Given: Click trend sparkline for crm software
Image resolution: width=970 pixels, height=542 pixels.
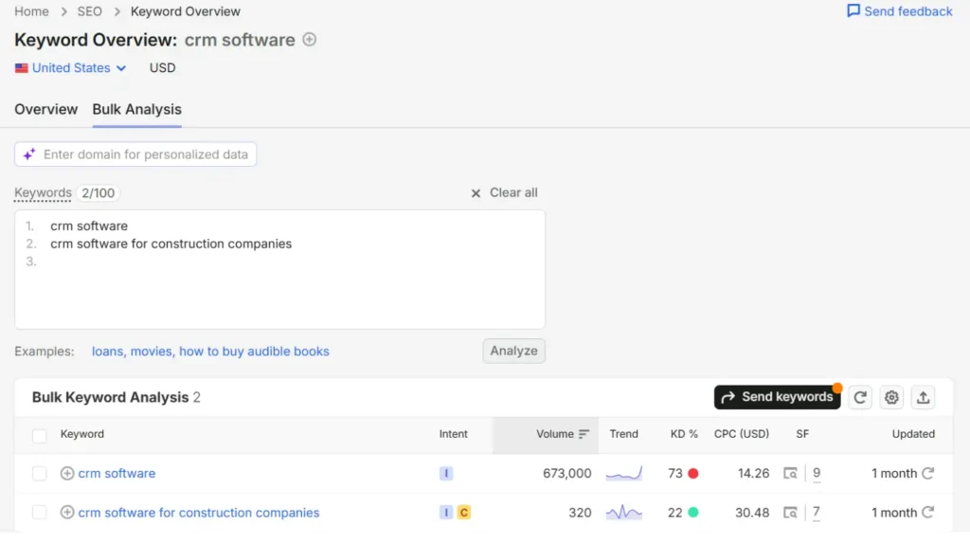Looking at the screenshot, I should [x=623, y=474].
